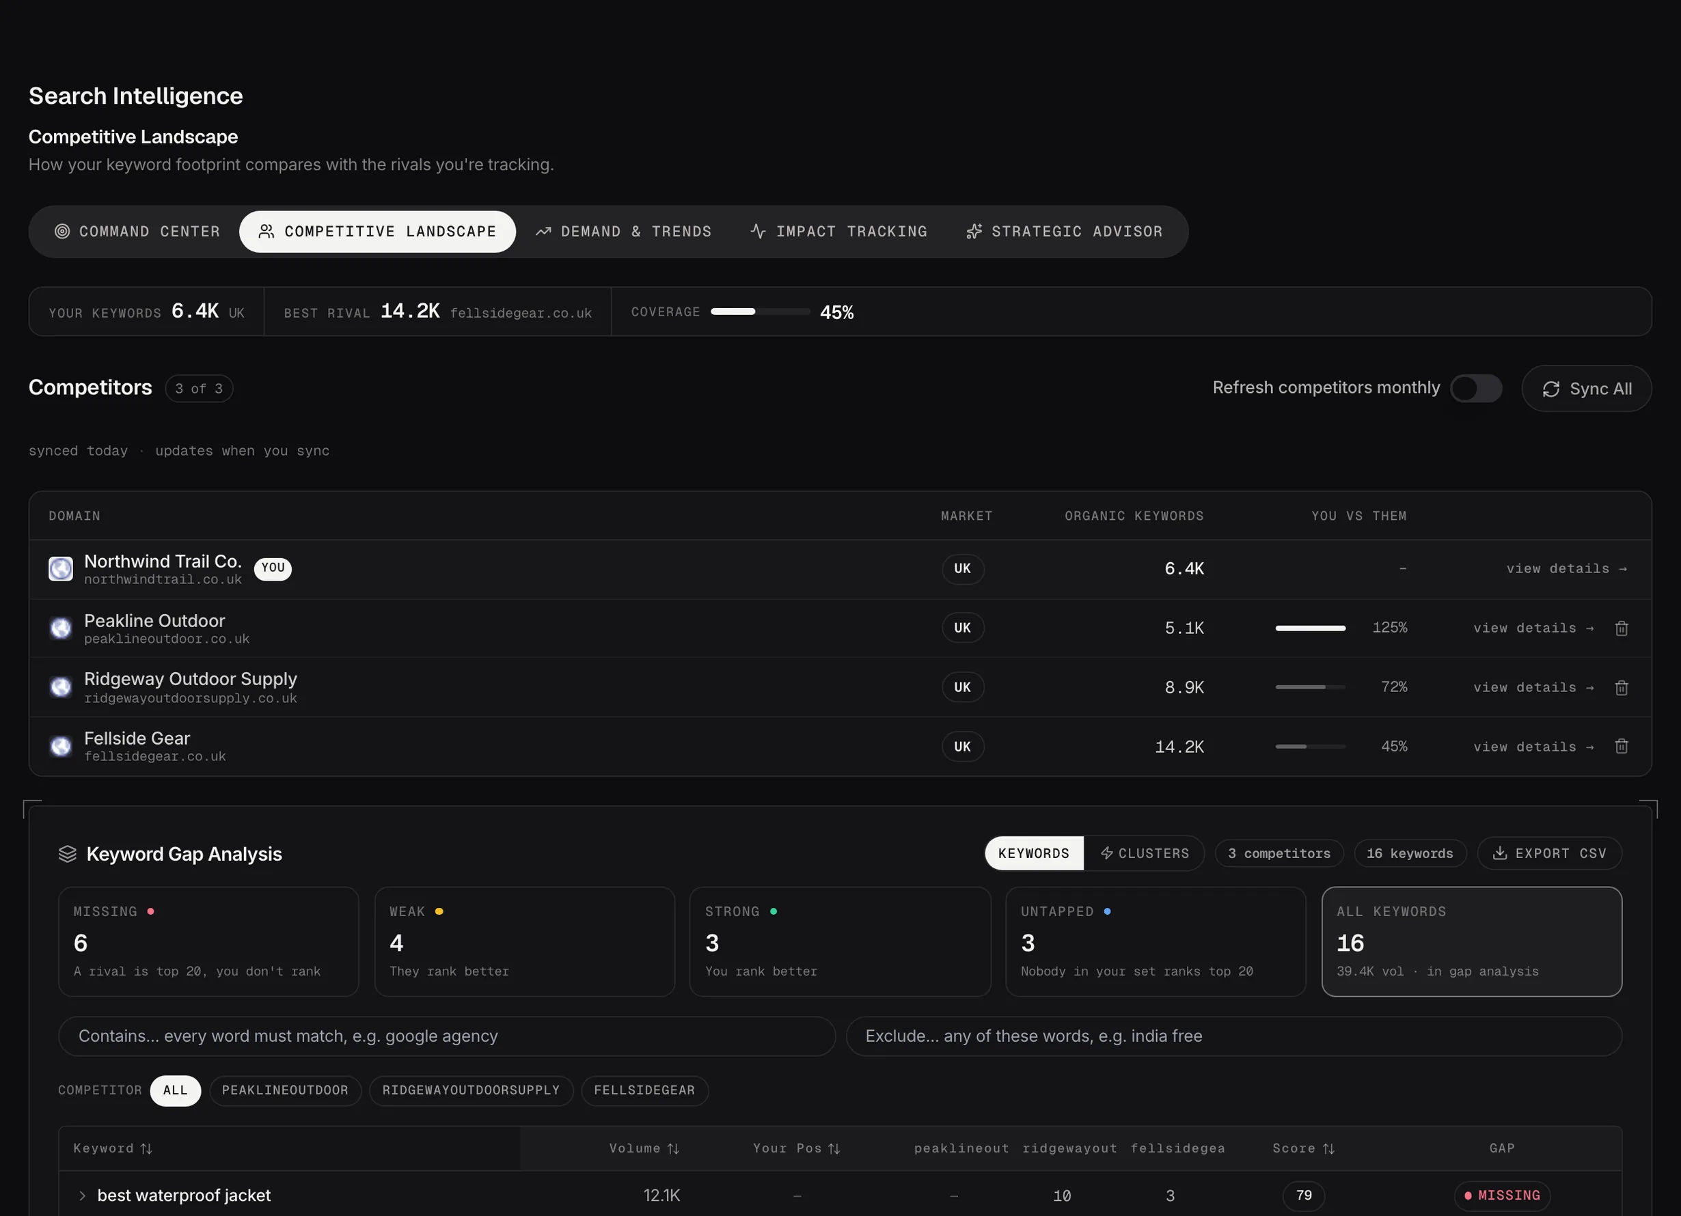Click the Fellside Gear globe icon
This screenshot has width=1681, height=1216.
[x=61, y=746]
